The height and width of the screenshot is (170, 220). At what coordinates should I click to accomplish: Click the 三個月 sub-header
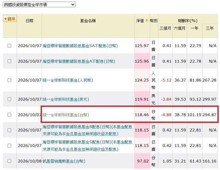(x=165, y=28)
